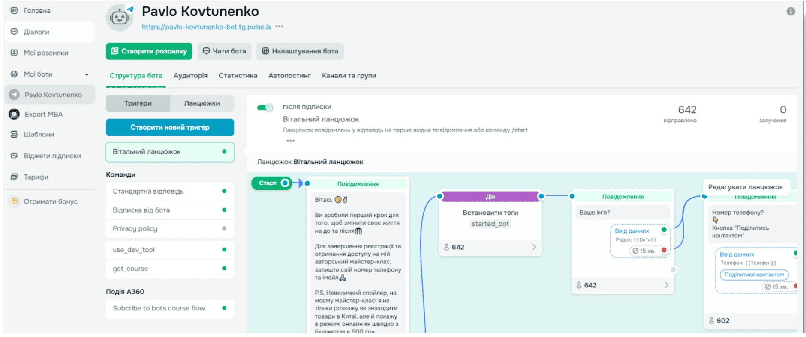The image size is (806, 337).
Task: Select the Тригери segment
Action: (138, 103)
